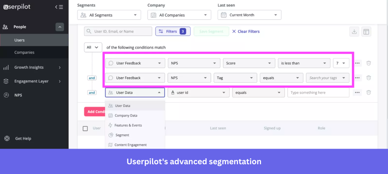Open the User Data category dropdown
The image size is (388, 174).
135,92
